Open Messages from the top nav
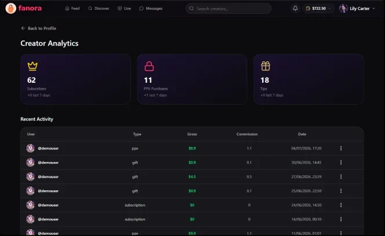This screenshot has width=385, height=236. click(x=151, y=8)
